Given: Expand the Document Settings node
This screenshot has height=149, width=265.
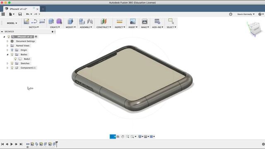Looking at the screenshot, I should point(7,41).
